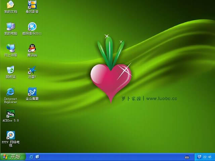Open the shield icon in system tray
This screenshot has width=215, height=161.
click(199, 157)
